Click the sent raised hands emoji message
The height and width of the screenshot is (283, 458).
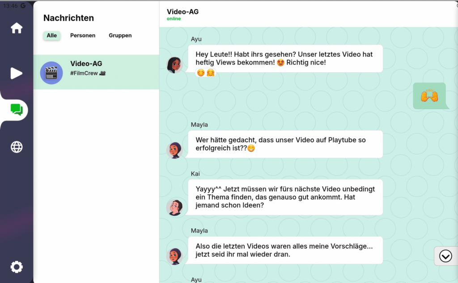429,96
